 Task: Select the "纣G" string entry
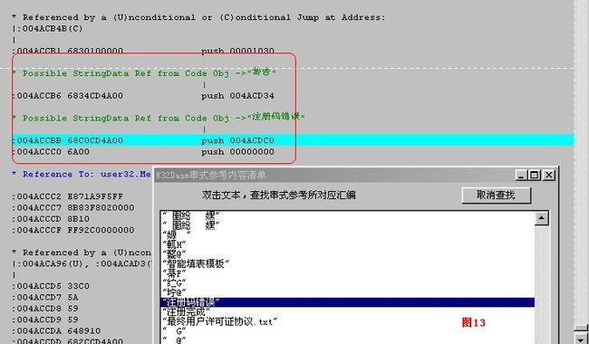point(175,282)
